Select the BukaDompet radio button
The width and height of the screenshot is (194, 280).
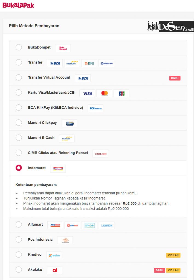tap(19, 47)
